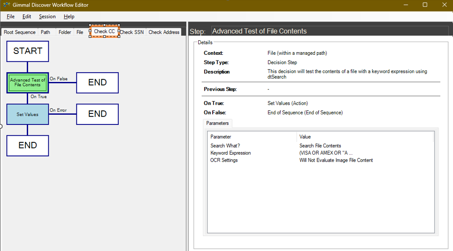Click the Gimmal Discover app icon in title bar
453x251 pixels.
pyautogui.click(x=6, y=5)
